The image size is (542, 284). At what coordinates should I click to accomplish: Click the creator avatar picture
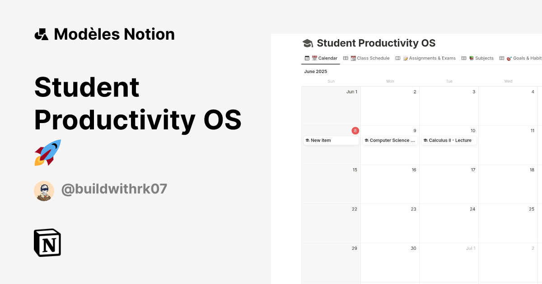pos(44,190)
